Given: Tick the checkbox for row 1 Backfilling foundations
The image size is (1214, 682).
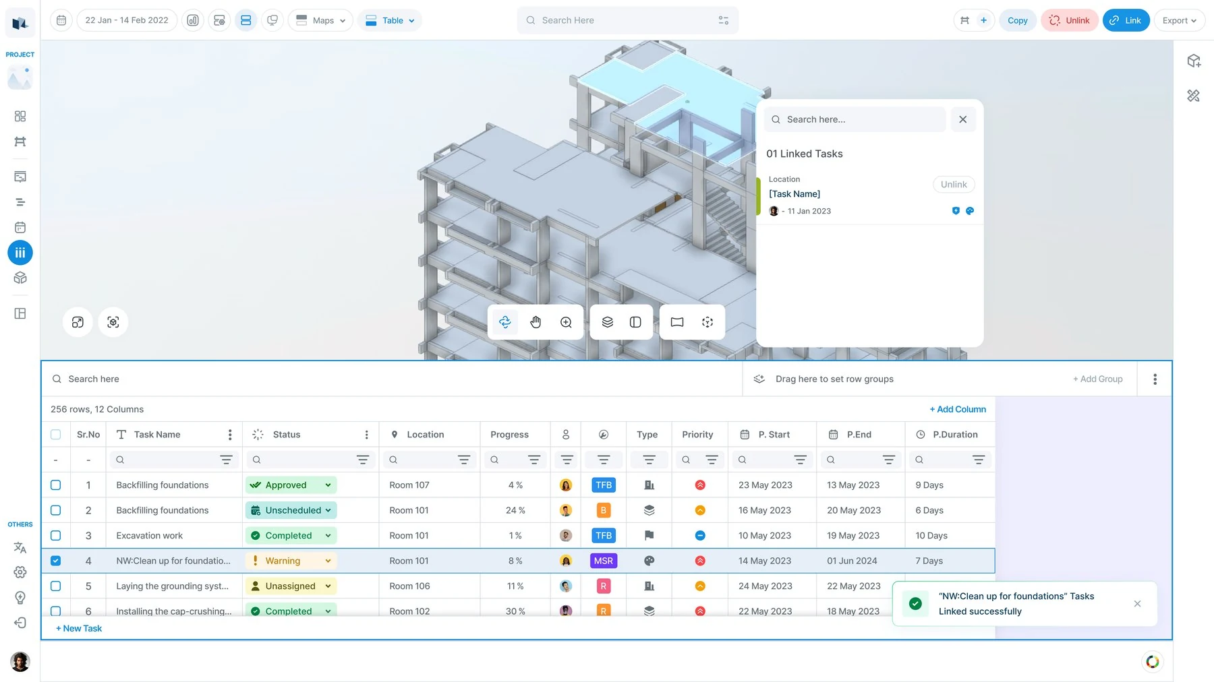Looking at the screenshot, I should pos(56,485).
